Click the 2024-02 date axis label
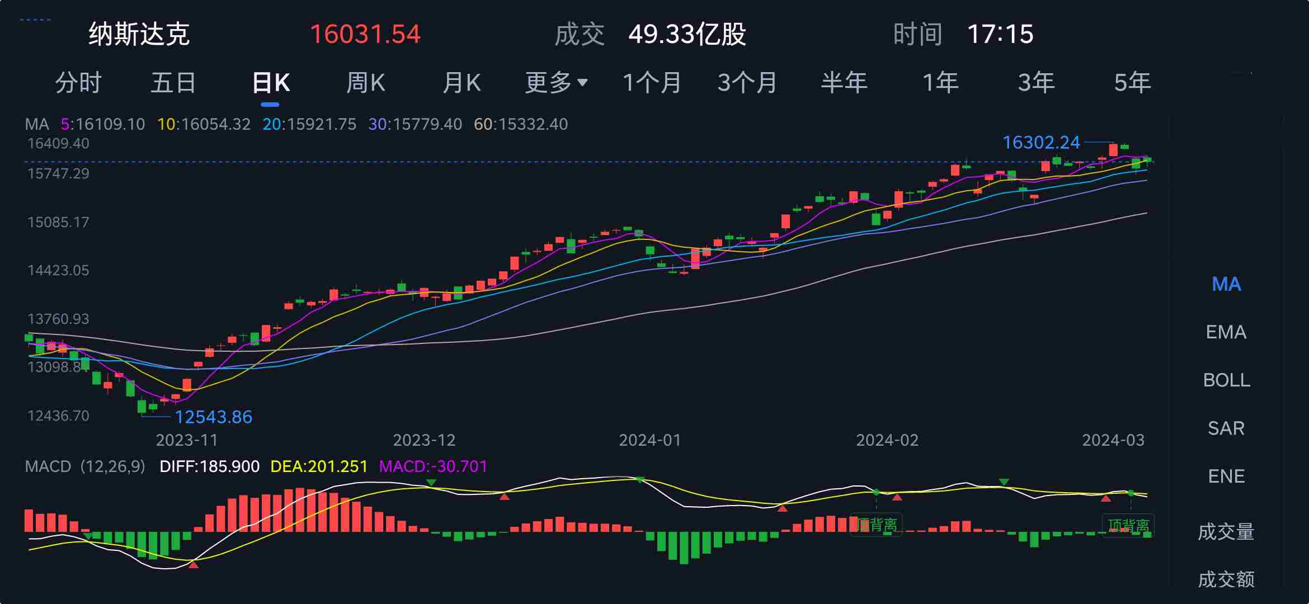Screen dimensions: 1309x604 pos(887,440)
